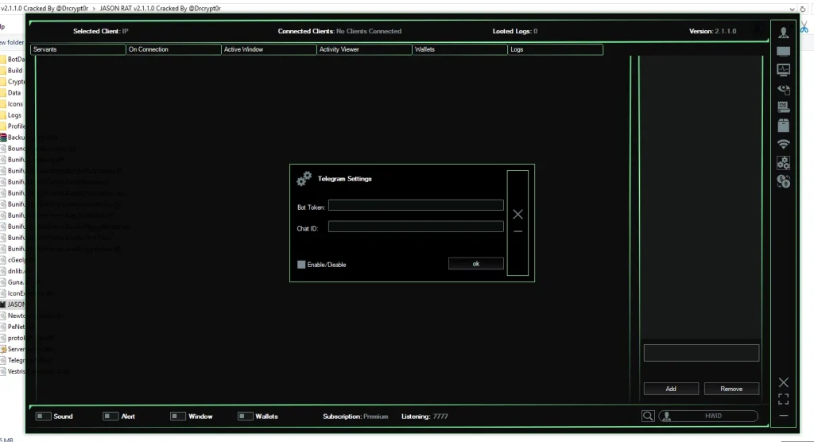Select the box package sidebar icon

pos(784,126)
